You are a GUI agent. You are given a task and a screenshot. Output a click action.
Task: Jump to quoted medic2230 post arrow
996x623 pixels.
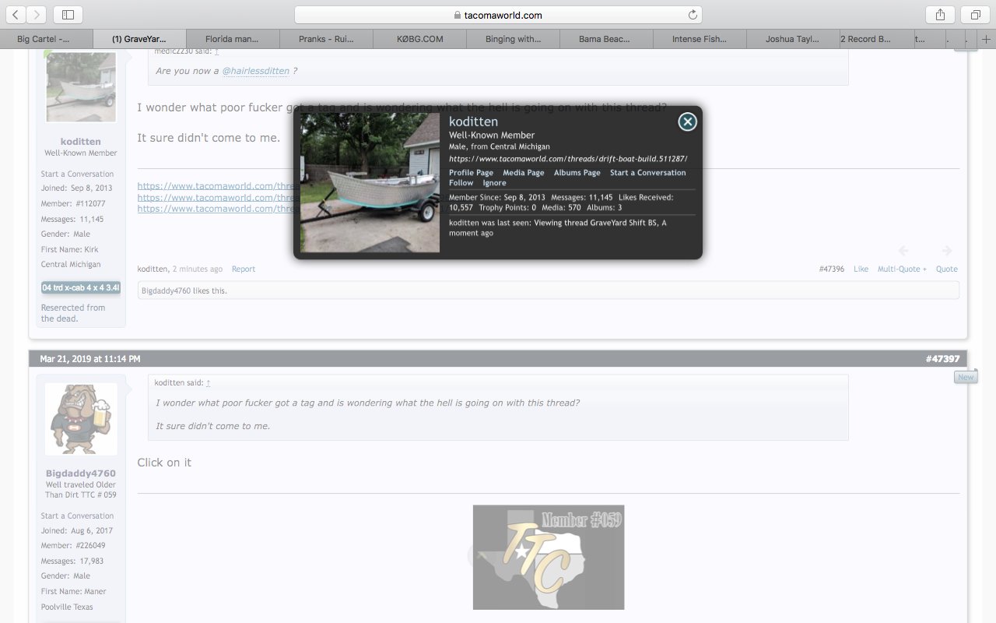point(216,51)
